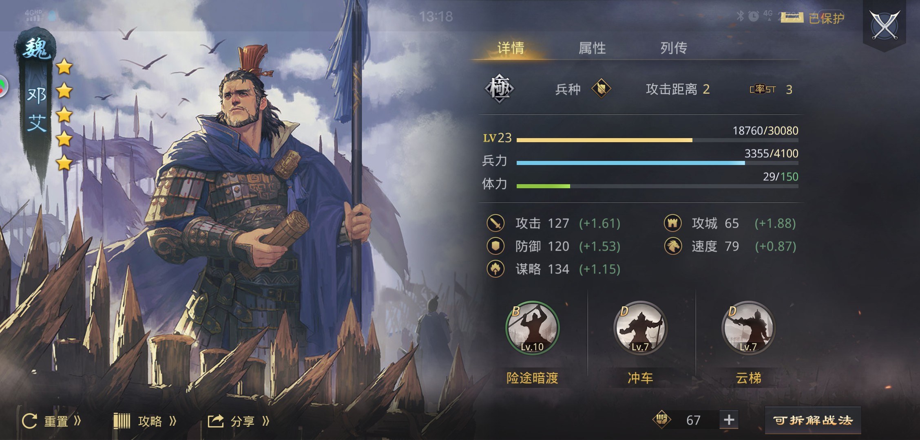Tap the 兵种 troop type icon

tap(602, 89)
